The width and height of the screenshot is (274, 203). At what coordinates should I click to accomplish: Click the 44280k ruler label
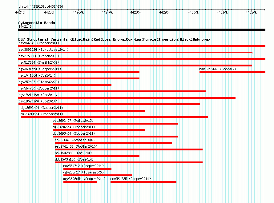[136, 12]
